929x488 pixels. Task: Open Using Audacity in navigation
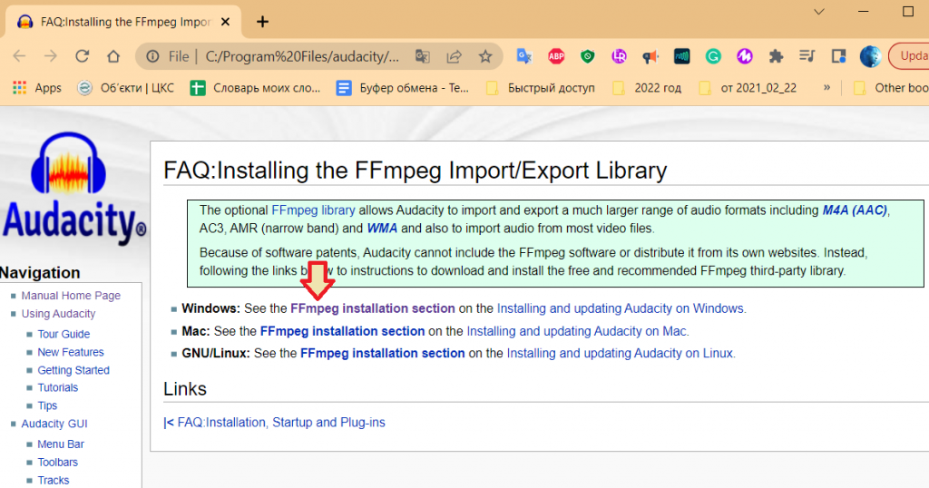coord(58,314)
